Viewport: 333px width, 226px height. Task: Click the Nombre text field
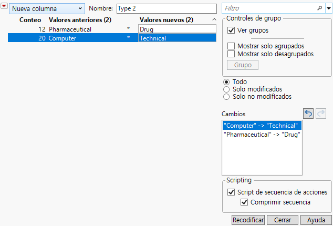point(166,8)
